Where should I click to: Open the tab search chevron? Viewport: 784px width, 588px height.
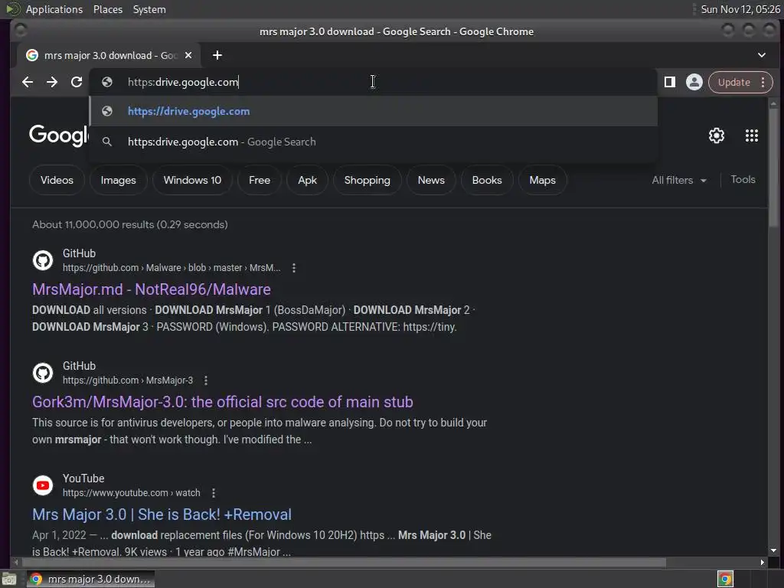pyautogui.click(x=762, y=55)
